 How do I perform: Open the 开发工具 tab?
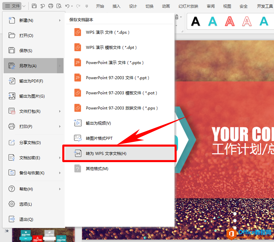(x=265, y=6)
